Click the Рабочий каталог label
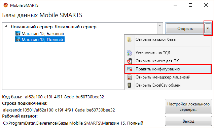The image size is (214, 128). tap(20, 116)
